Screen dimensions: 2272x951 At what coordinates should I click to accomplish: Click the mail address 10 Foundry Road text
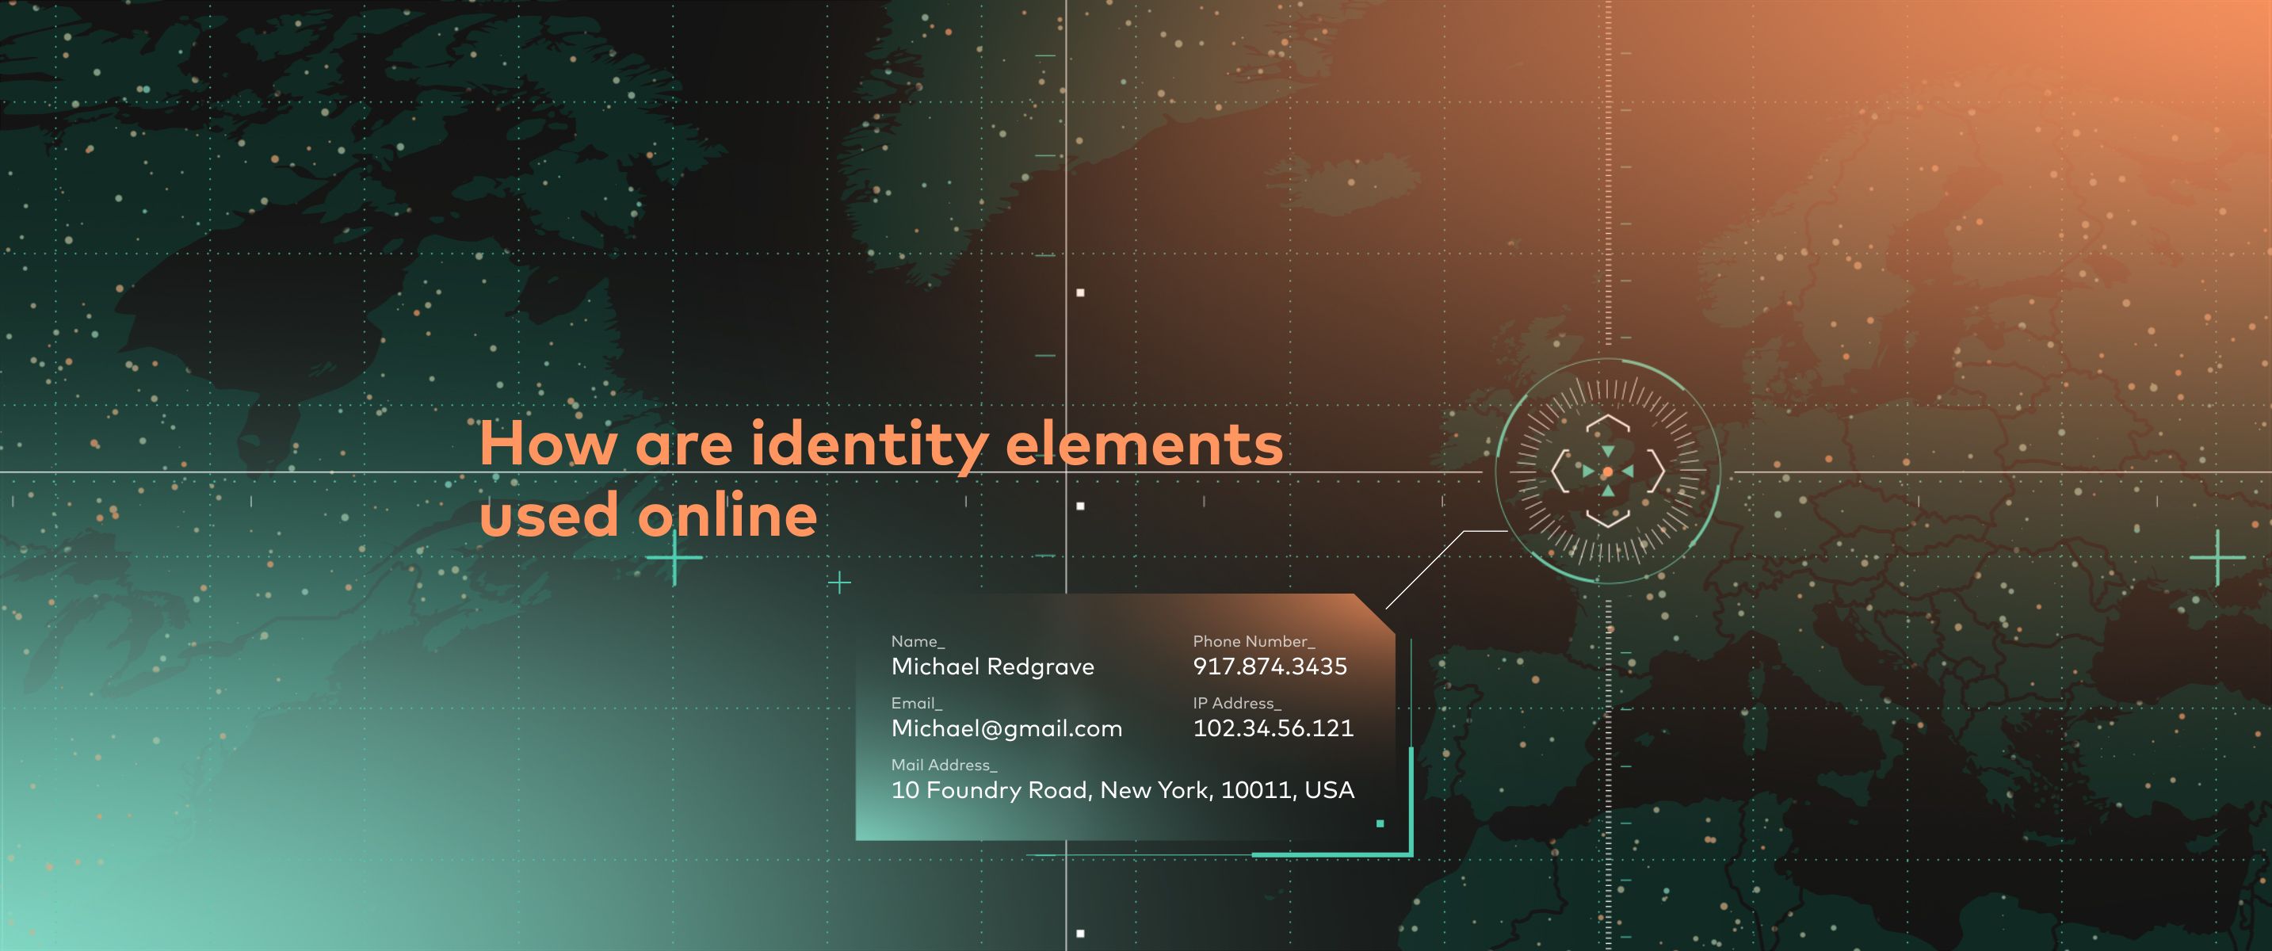[1122, 790]
